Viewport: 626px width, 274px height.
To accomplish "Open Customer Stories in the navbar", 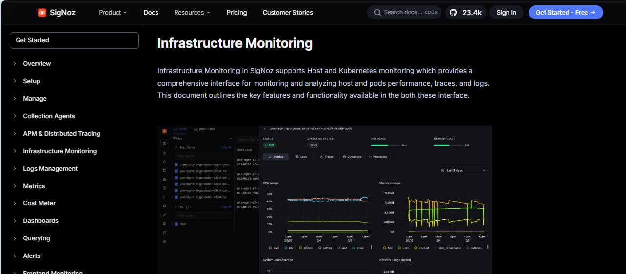I will coord(288,13).
